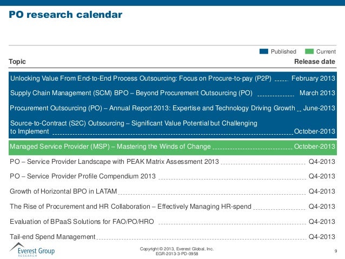Image resolution: width=345 pixels, height=259 pixels.
Task: Open Source-to-Contract (S2C) Outsourcing entry
Action: click(172, 127)
